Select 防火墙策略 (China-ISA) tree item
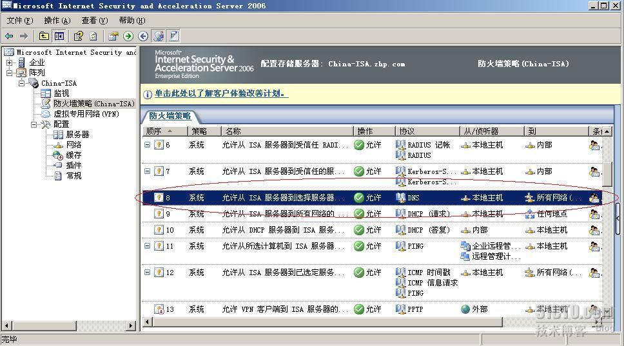 (x=94, y=104)
